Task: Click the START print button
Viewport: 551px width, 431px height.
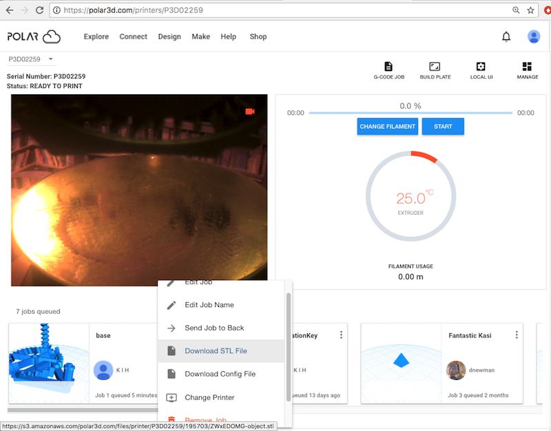Action: point(443,127)
